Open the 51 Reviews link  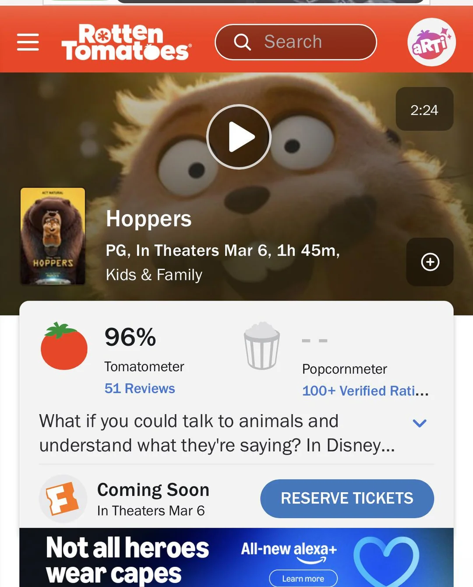click(x=140, y=388)
